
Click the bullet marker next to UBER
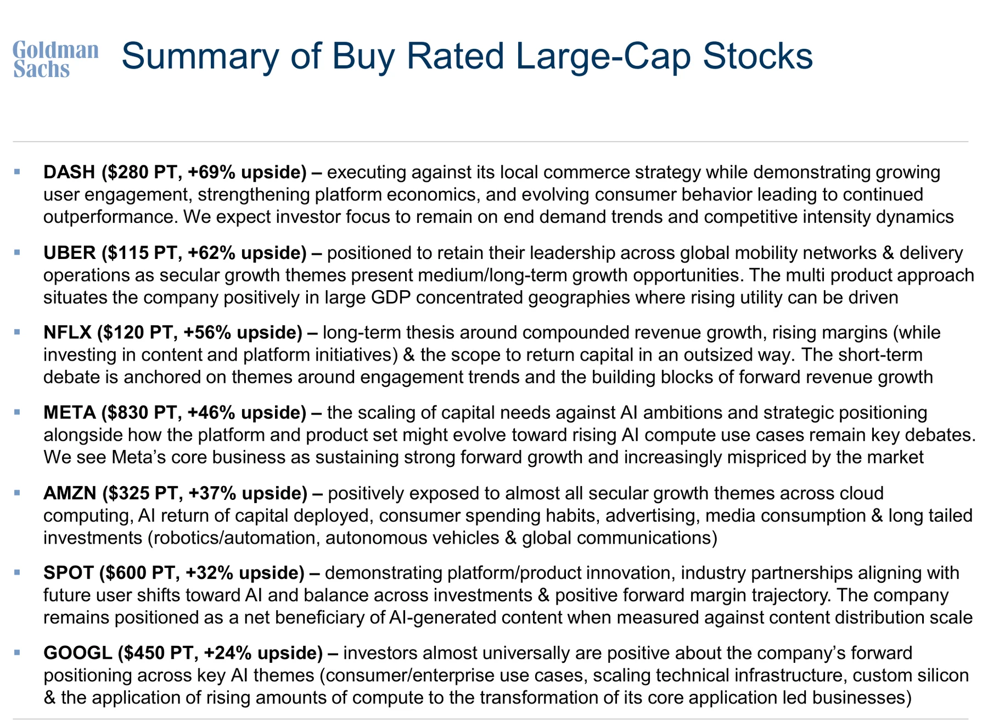[16, 253]
